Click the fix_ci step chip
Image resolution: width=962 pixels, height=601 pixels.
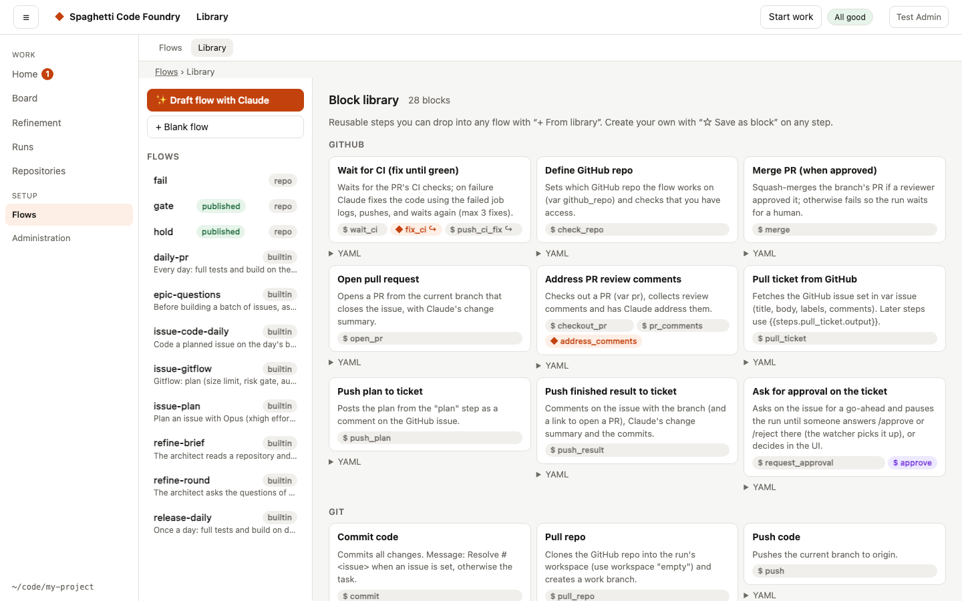(x=416, y=230)
